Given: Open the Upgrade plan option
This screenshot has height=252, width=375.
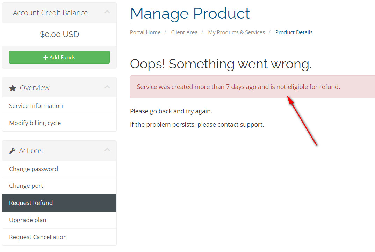Looking at the screenshot, I should click(28, 220).
